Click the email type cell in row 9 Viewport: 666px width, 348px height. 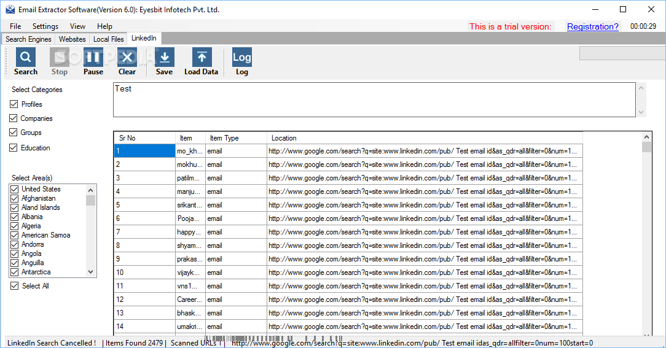236,259
